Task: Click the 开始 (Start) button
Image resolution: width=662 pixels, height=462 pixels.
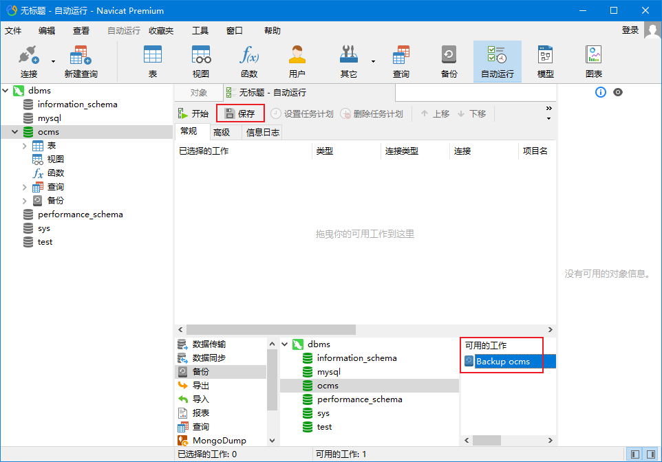Action: [193, 113]
